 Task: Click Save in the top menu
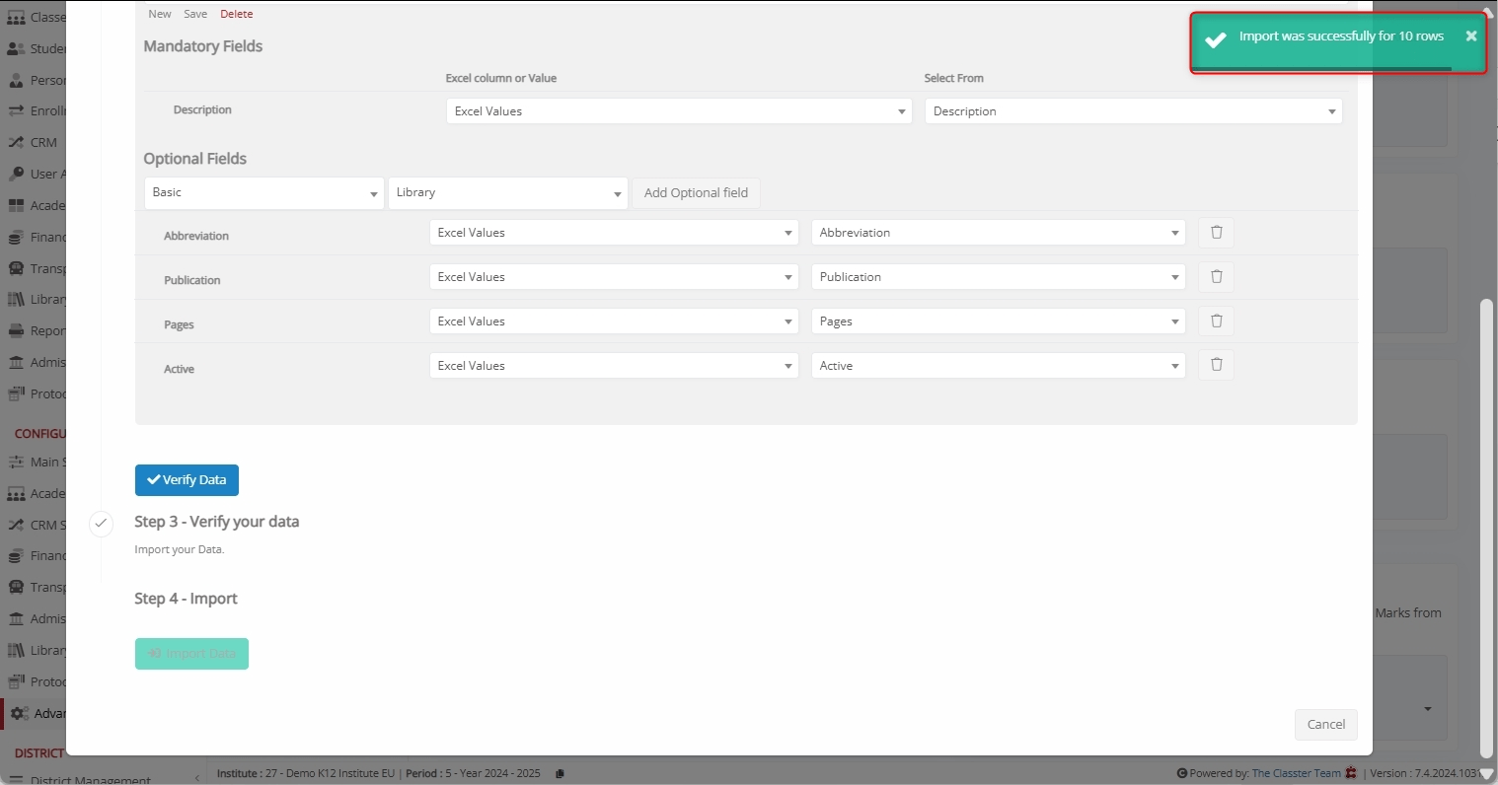195,14
